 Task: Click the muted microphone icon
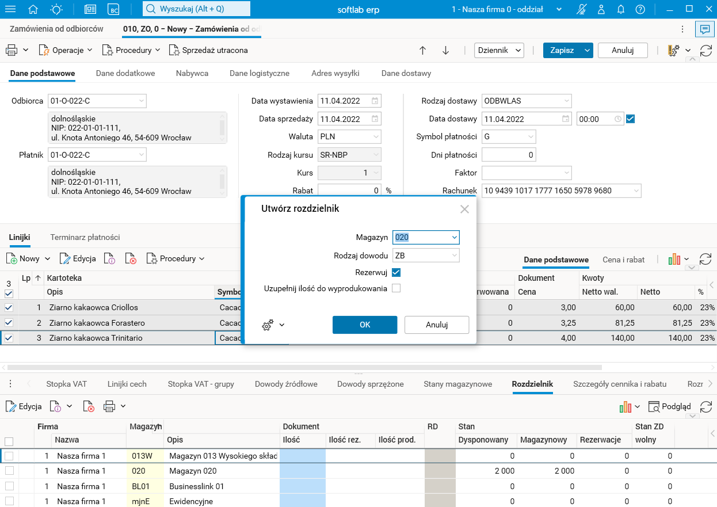point(582,9)
